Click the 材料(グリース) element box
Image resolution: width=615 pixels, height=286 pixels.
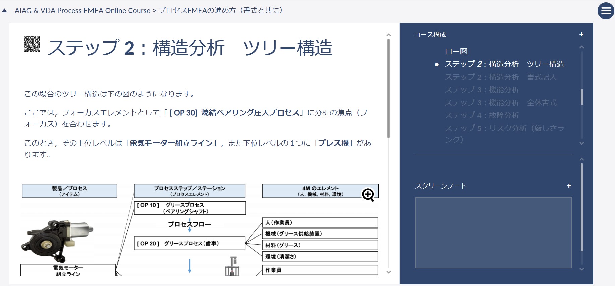pyautogui.click(x=320, y=245)
